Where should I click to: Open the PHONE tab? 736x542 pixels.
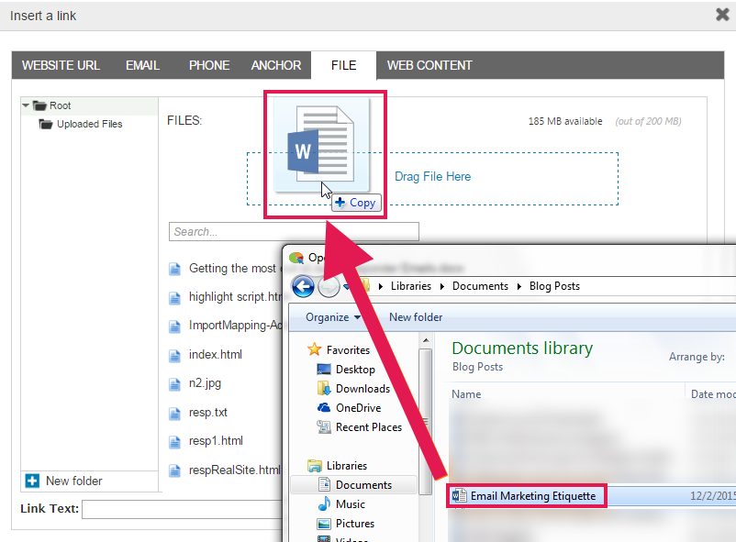tap(209, 65)
